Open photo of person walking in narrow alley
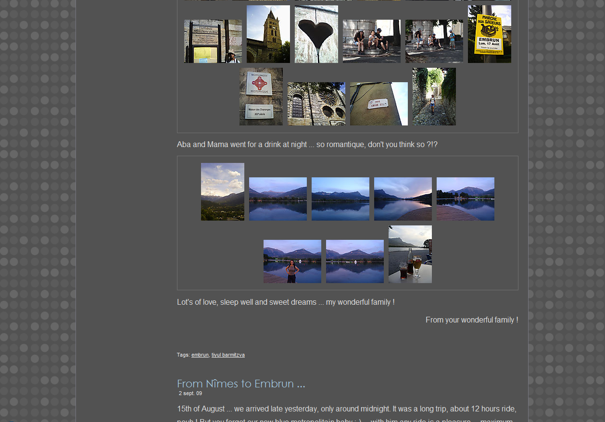Screen dimensions: 605x422 coord(434,97)
